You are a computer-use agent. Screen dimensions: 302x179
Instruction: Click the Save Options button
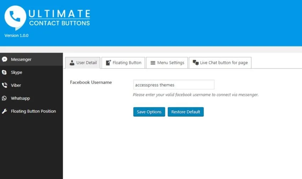(x=149, y=112)
